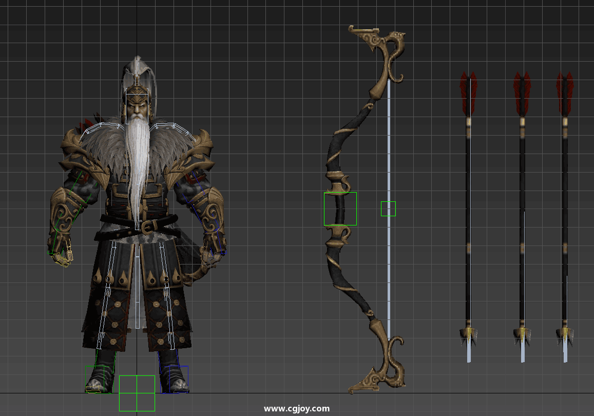Viewport: 594px width, 416px height.
Task: Click the belt buckle on the warrior's waist
Action: [149, 226]
